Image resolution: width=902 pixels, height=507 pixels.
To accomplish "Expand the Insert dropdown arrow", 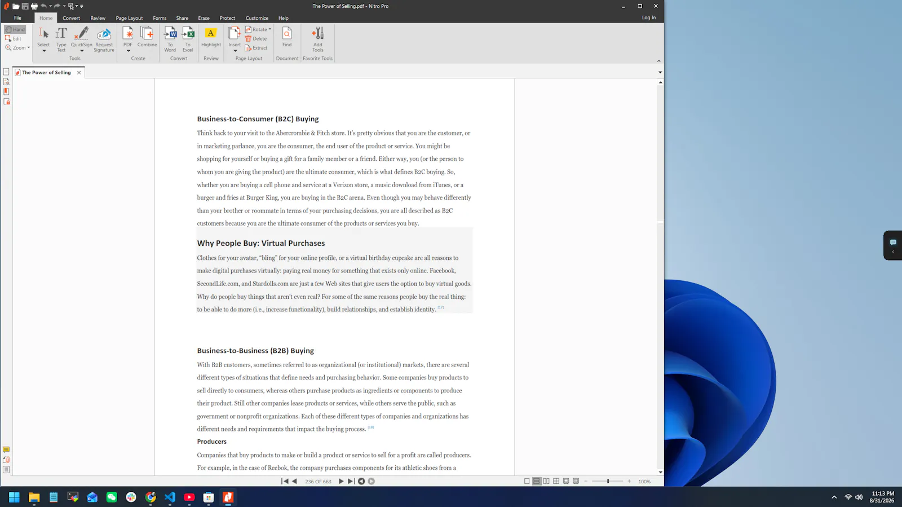I will pos(235,51).
